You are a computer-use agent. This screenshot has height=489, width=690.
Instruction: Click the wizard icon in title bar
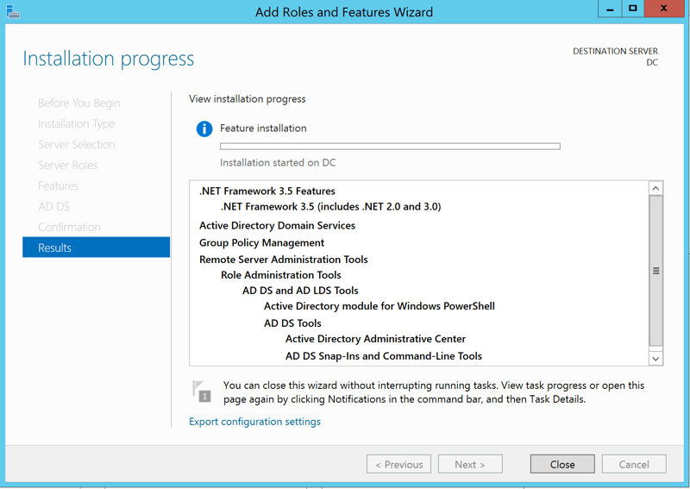12,11
